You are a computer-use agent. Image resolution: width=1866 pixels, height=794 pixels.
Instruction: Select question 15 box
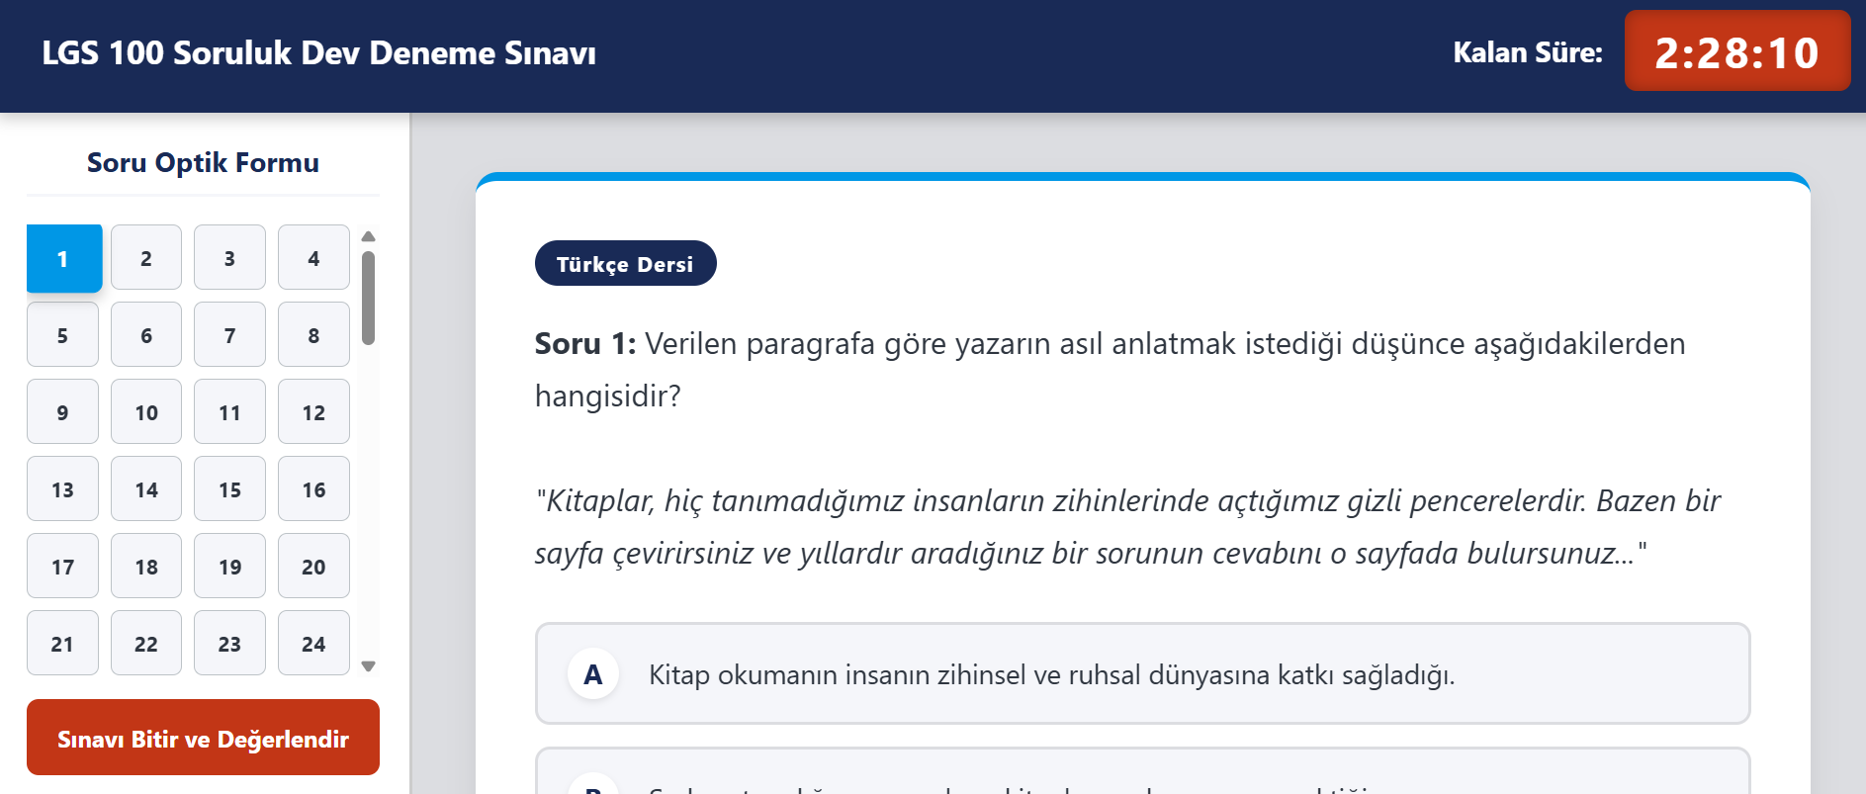(229, 488)
